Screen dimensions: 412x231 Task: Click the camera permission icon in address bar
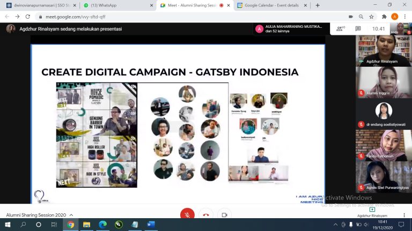[x=351, y=17]
